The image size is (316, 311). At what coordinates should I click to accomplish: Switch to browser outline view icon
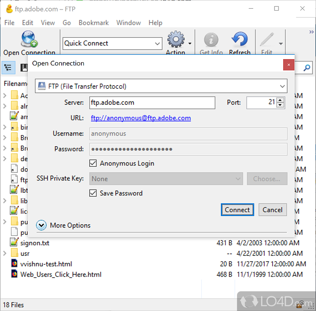8,67
